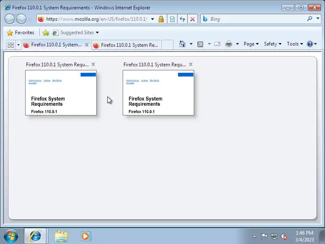Open Suggested Sites in favorites bar

click(76, 33)
